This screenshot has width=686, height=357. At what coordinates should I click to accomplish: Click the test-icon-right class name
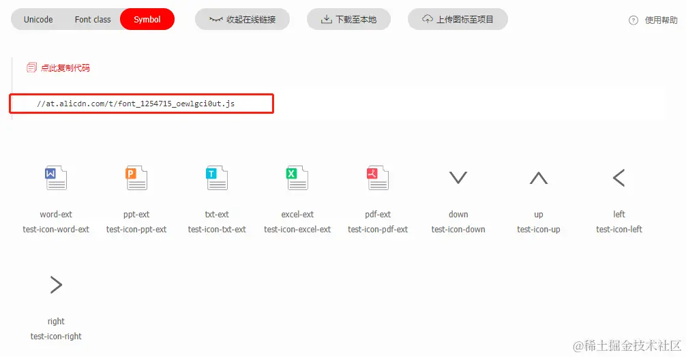(x=56, y=337)
